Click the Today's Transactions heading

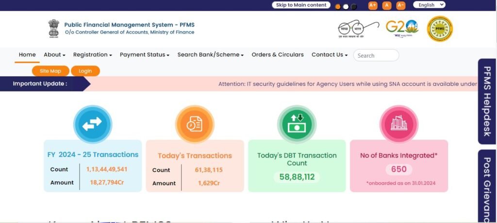(x=195, y=156)
